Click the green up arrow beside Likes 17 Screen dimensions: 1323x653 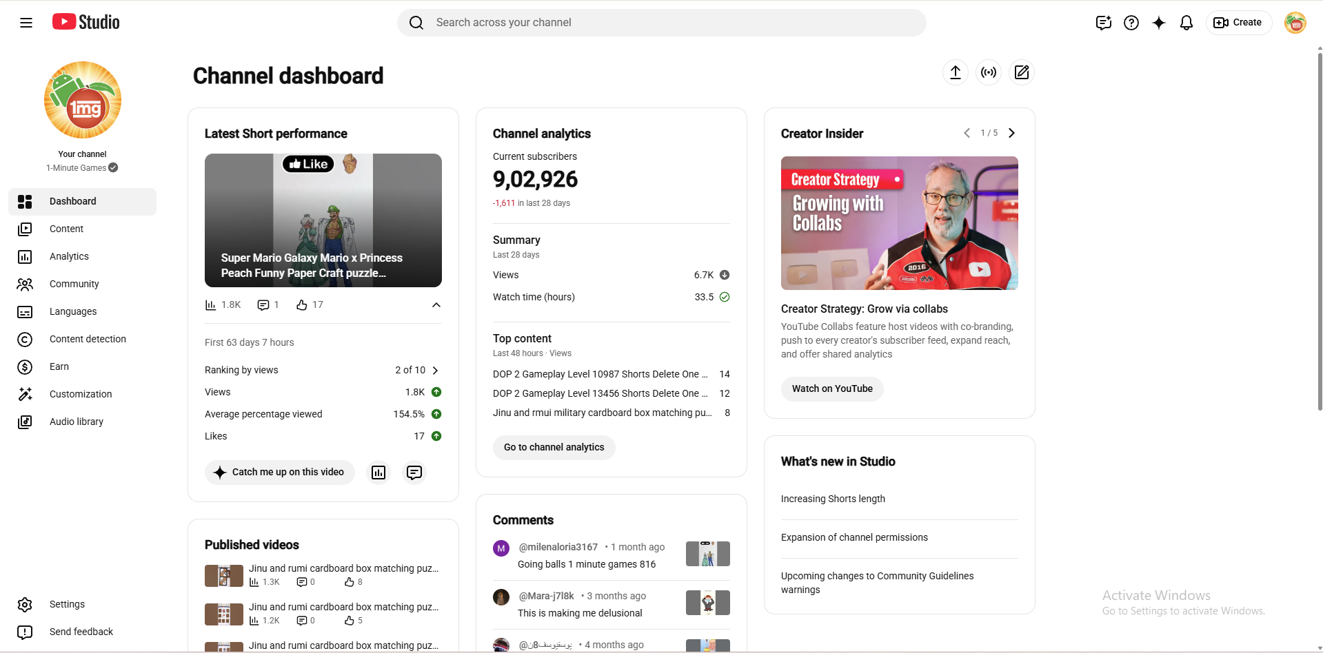[436, 436]
